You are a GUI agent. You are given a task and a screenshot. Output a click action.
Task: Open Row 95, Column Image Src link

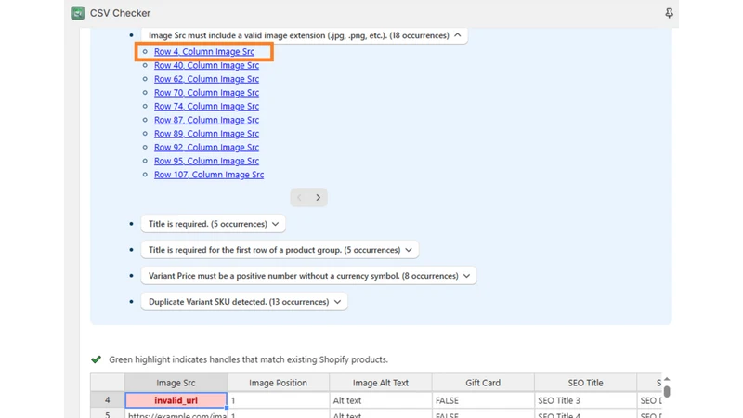(206, 161)
